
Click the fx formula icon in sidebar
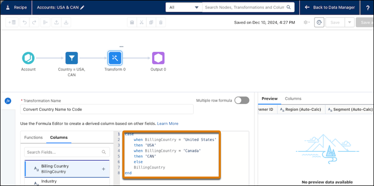[x=8, y=101]
